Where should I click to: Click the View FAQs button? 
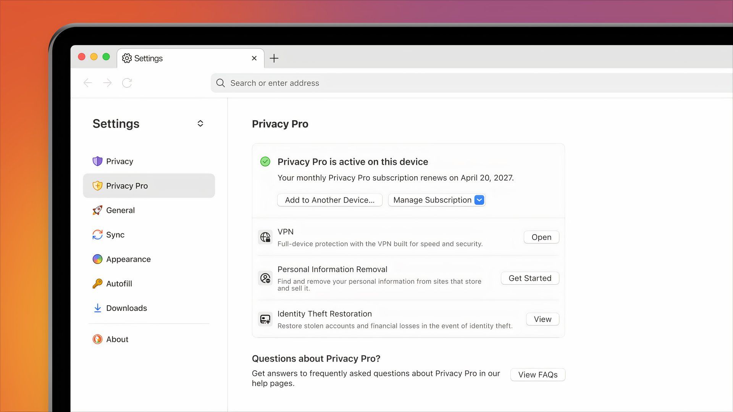click(x=538, y=374)
